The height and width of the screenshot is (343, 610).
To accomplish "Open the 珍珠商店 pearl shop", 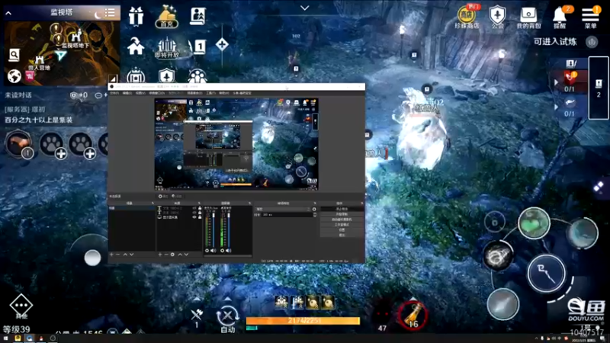I will pyautogui.click(x=467, y=17).
